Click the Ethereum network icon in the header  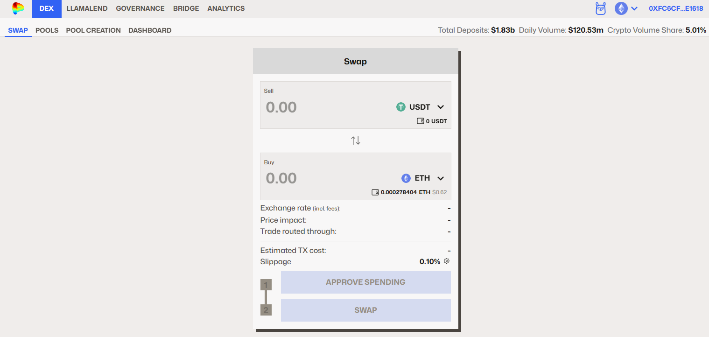point(621,8)
